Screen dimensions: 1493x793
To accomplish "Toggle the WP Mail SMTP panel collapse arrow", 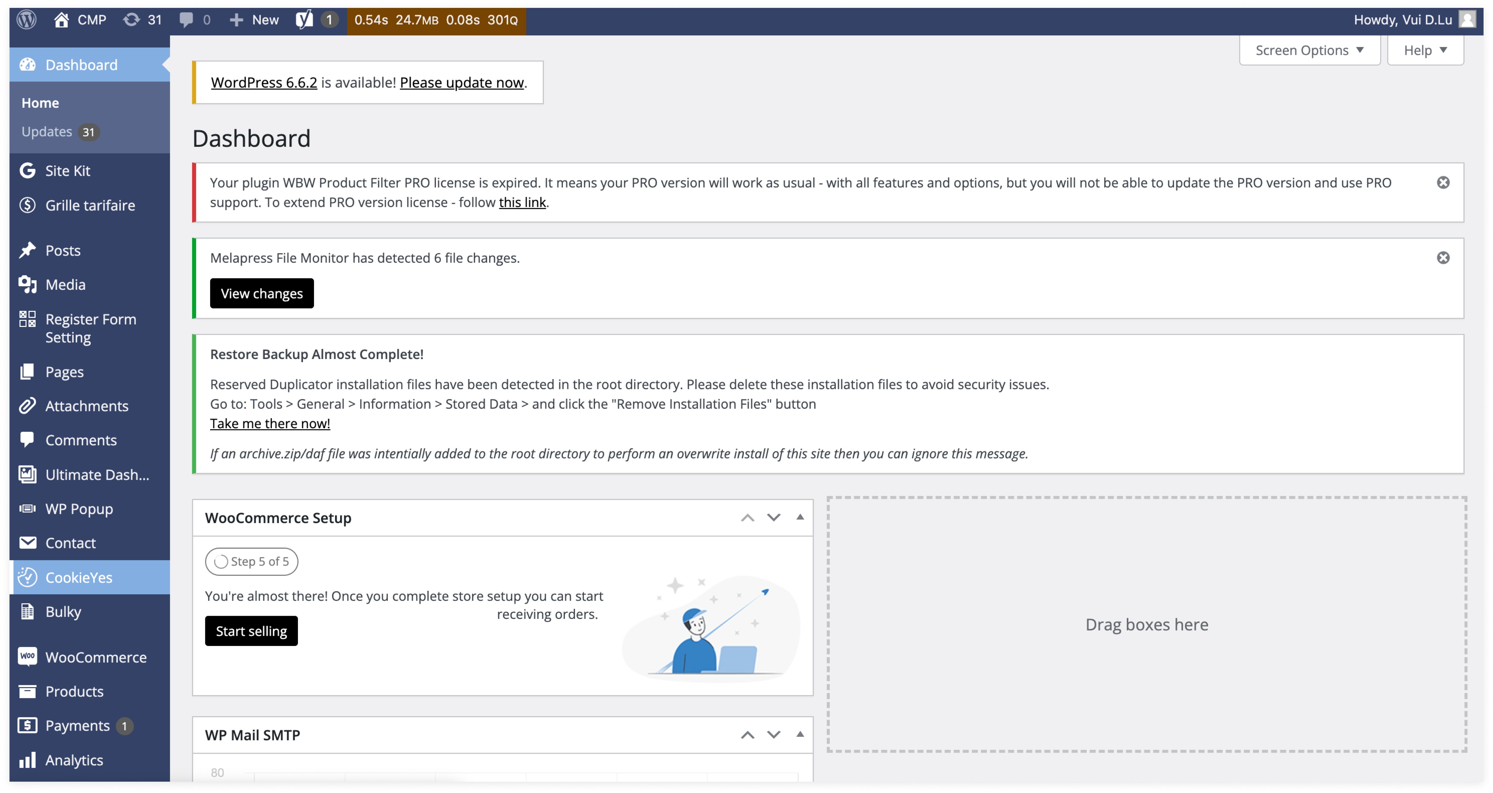I will pos(800,734).
